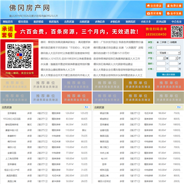Open the sale listing with 83.54㎡ area

(x=46, y=119)
